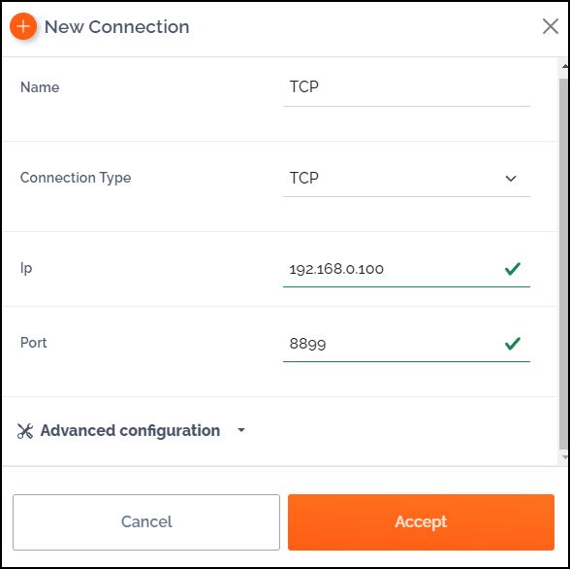
Task: Click the orange plus New Connection icon
Action: 23,26
